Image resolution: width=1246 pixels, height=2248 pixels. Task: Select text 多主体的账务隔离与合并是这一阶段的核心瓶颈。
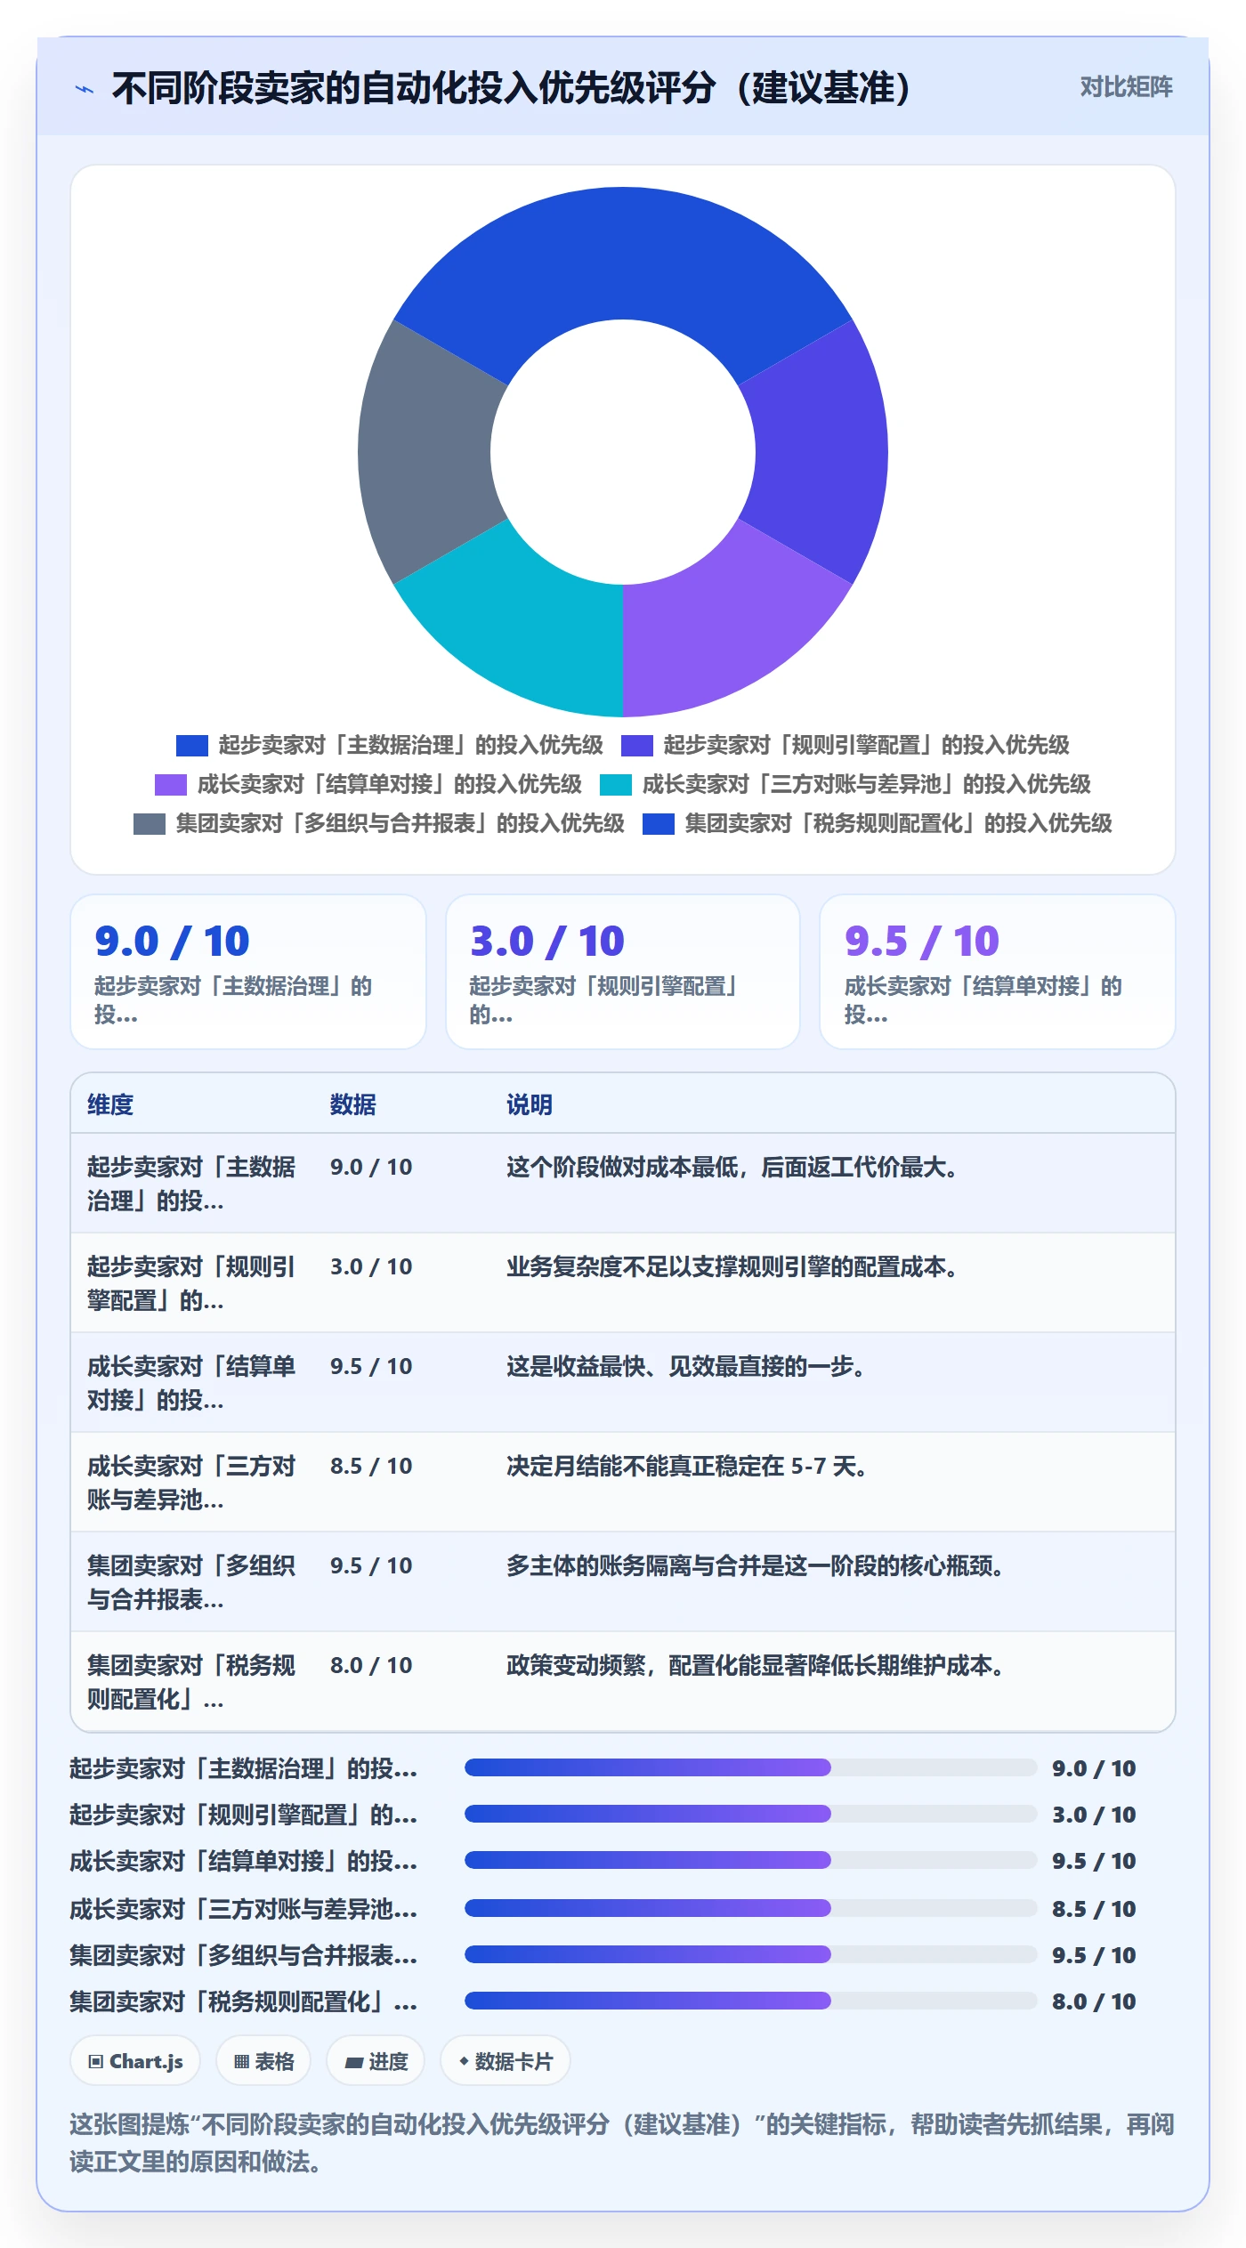click(755, 1565)
